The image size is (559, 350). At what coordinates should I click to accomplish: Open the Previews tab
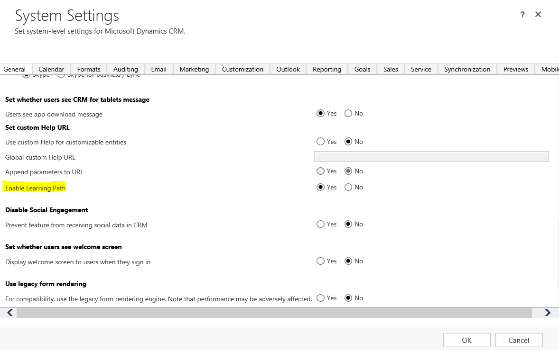(x=515, y=69)
